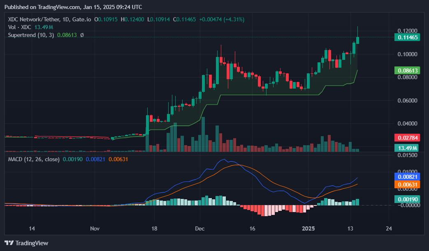Click the green 0.08613 value in the Supertrend legend
The image size is (429, 251).
click(67, 35)
